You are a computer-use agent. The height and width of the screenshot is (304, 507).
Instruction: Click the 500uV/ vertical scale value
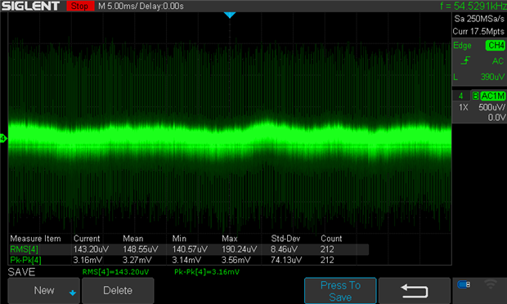coord(491,107)
